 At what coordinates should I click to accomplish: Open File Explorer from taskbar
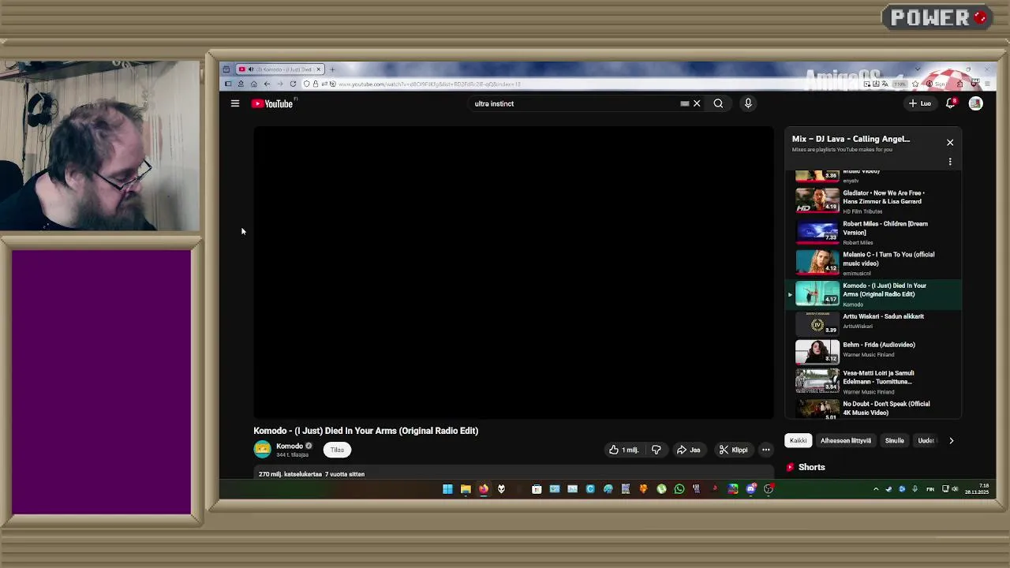click(x=466, y=489)
